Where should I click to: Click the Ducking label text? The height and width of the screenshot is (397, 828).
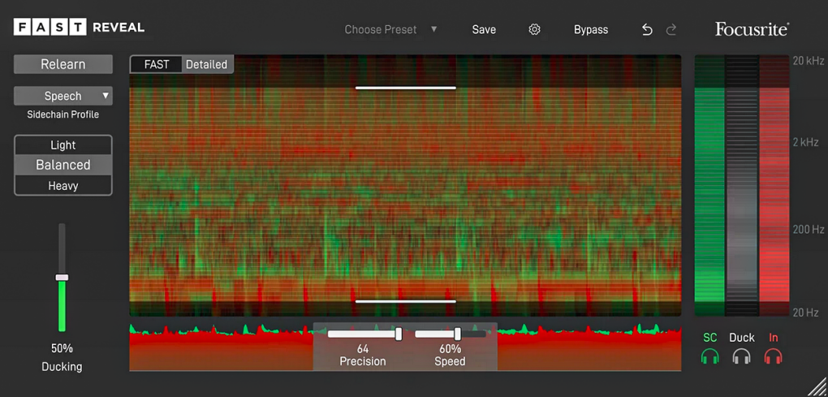click(x=62, y=366)
